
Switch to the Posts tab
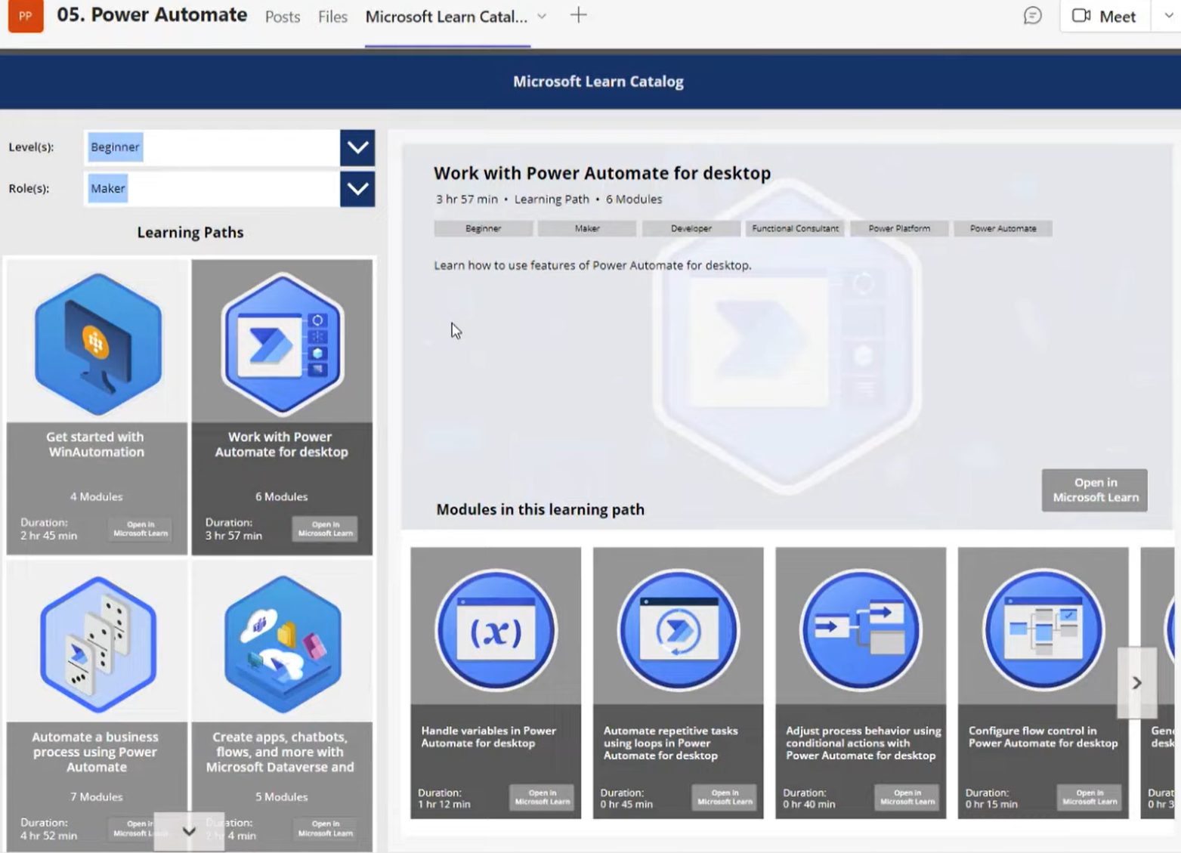tap(282, 17)
